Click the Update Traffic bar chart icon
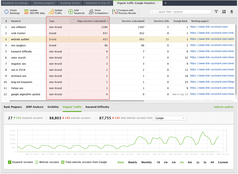 coord(51,12)
